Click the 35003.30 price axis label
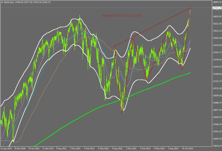The height and width of the screenshot is (151, 222). point(217,38)
